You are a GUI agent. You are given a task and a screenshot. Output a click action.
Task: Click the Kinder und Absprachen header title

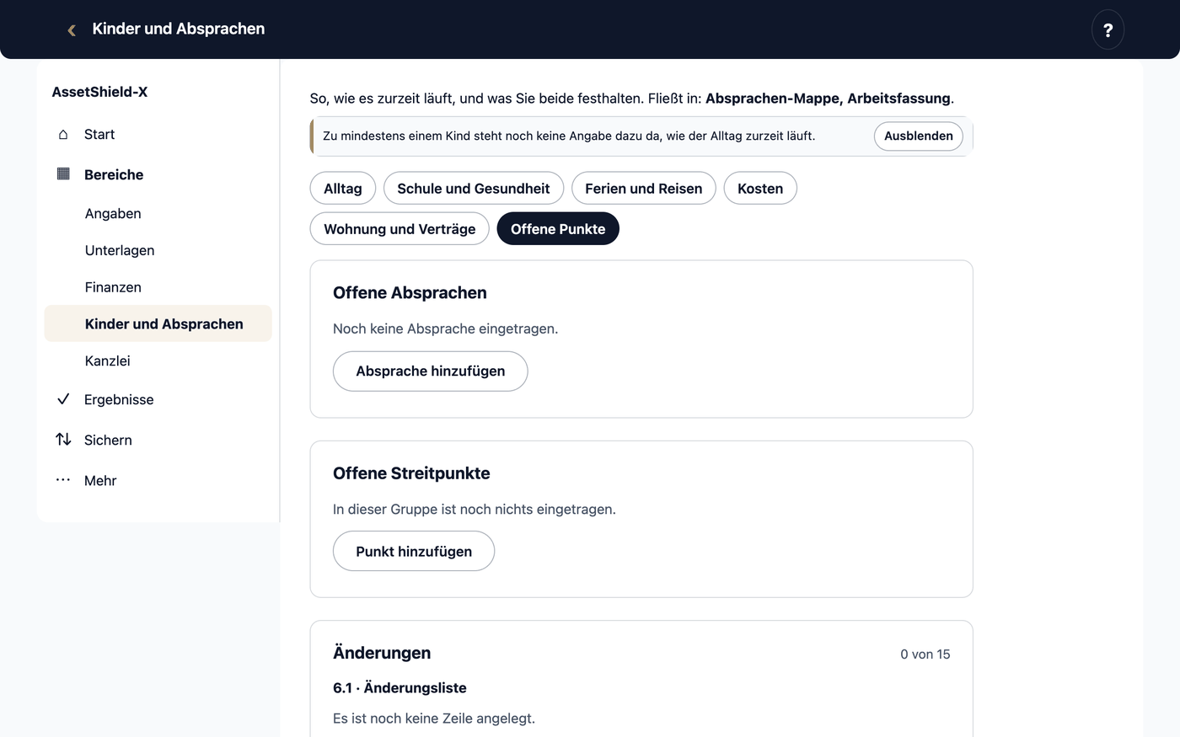click(179, 29)
